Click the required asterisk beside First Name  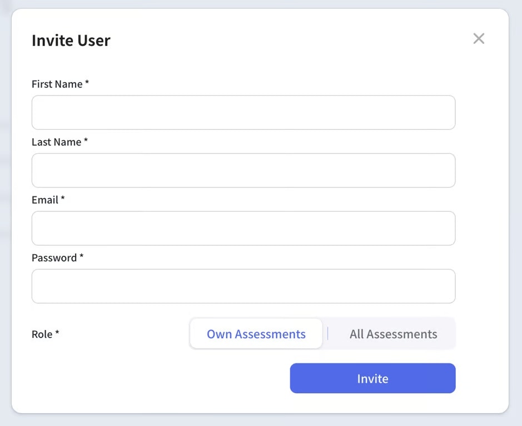(87, 84)
